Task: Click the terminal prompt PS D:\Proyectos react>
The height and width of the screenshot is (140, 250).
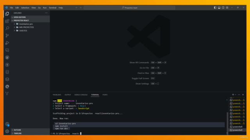Action: click(x=66, y=134)
